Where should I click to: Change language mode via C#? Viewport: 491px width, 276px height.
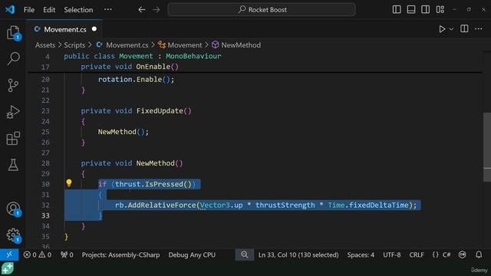(x=447, y=255)
